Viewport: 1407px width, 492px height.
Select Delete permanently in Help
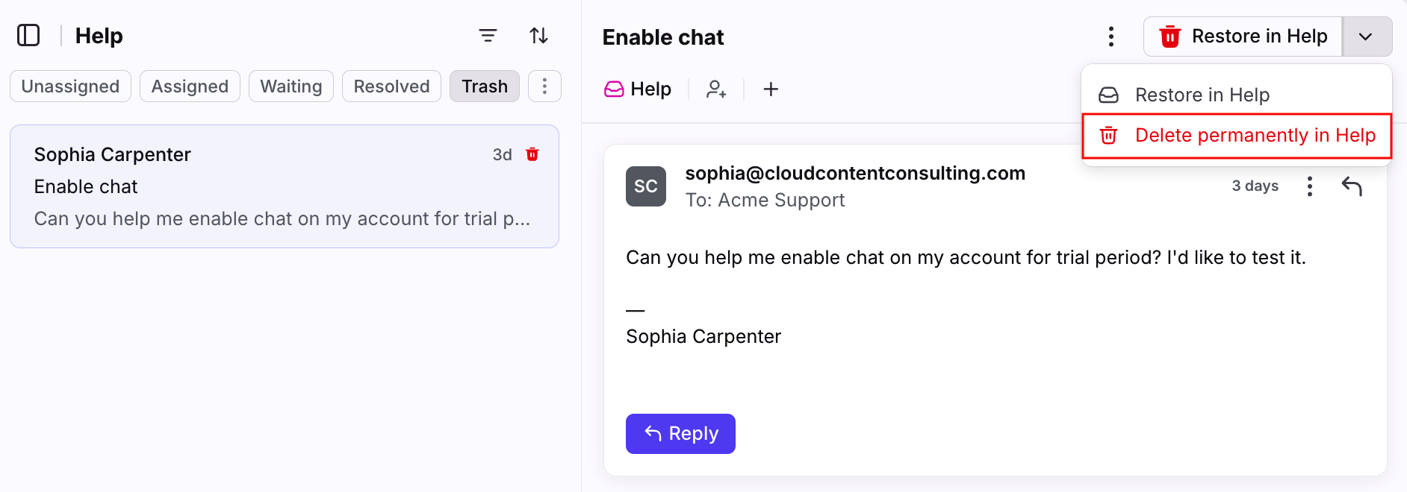pyautogui.click(x=1237, y=136)
